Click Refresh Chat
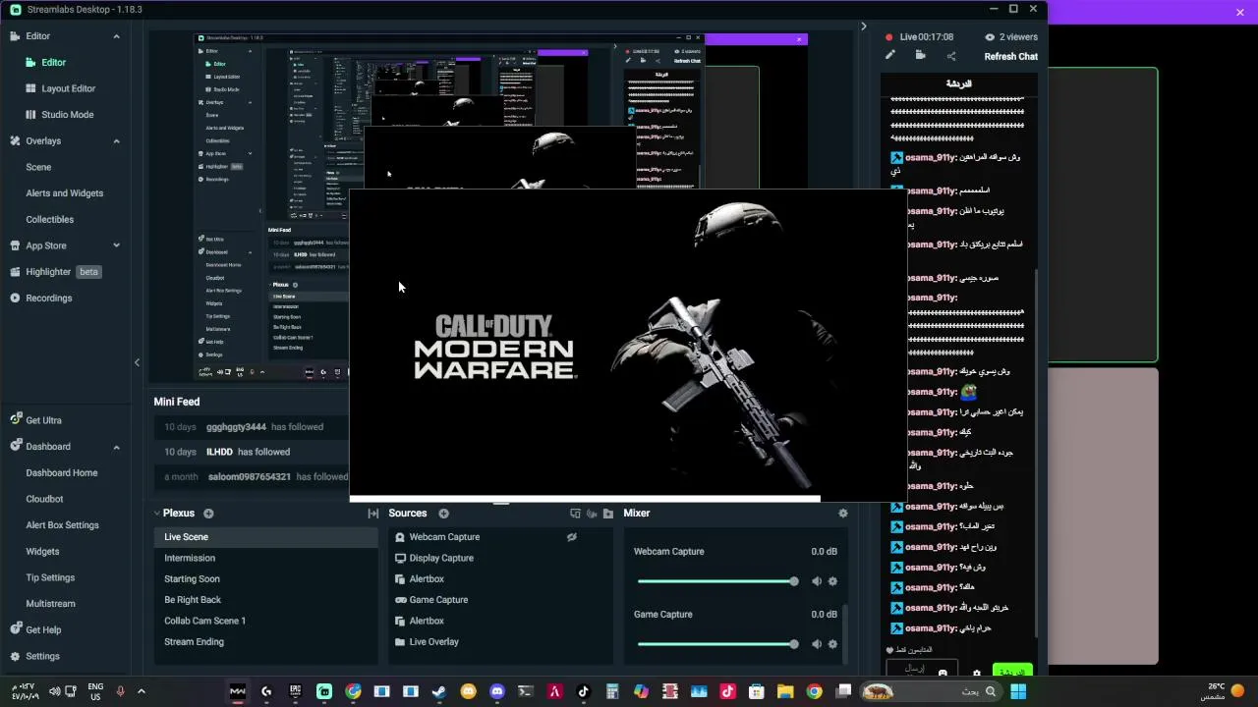 point(1010,57)
